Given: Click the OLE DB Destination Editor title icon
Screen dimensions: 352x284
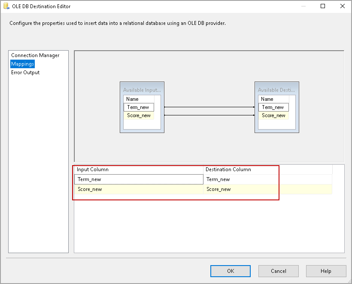Looking at the screenshot, I should (6, 6).
